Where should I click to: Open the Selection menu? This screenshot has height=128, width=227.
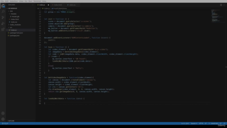tap(14, 1)
